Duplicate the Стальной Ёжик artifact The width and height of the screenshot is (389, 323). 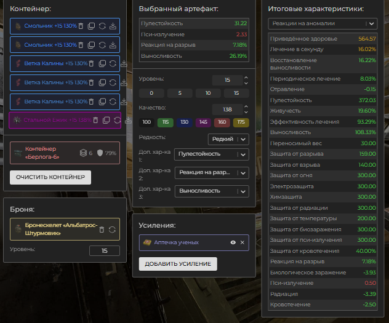point(106,120)
